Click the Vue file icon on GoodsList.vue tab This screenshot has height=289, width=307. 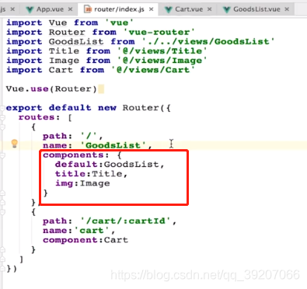click(227, 9)
